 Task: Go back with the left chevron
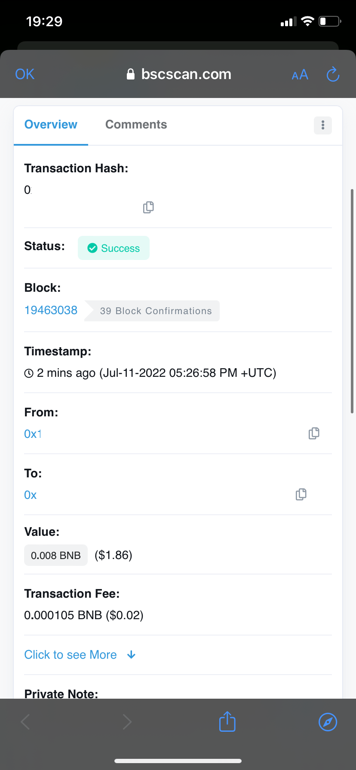coord(26,722)
